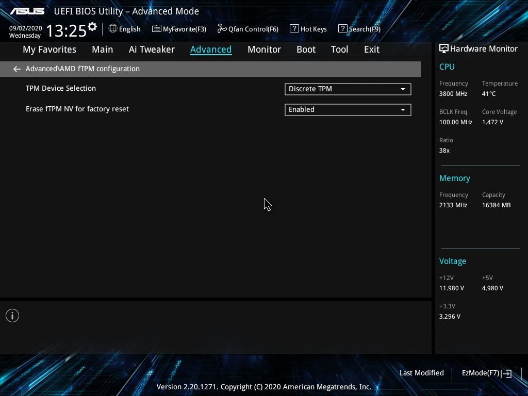Open the TPM Device Selection dropdown

348,89
